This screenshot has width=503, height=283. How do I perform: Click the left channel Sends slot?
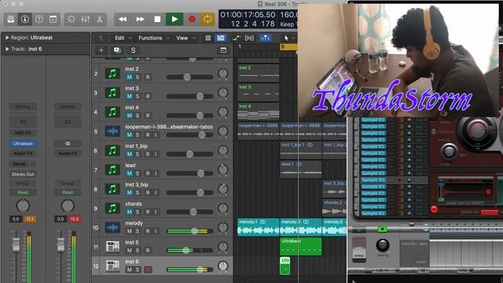pos(19,164)
